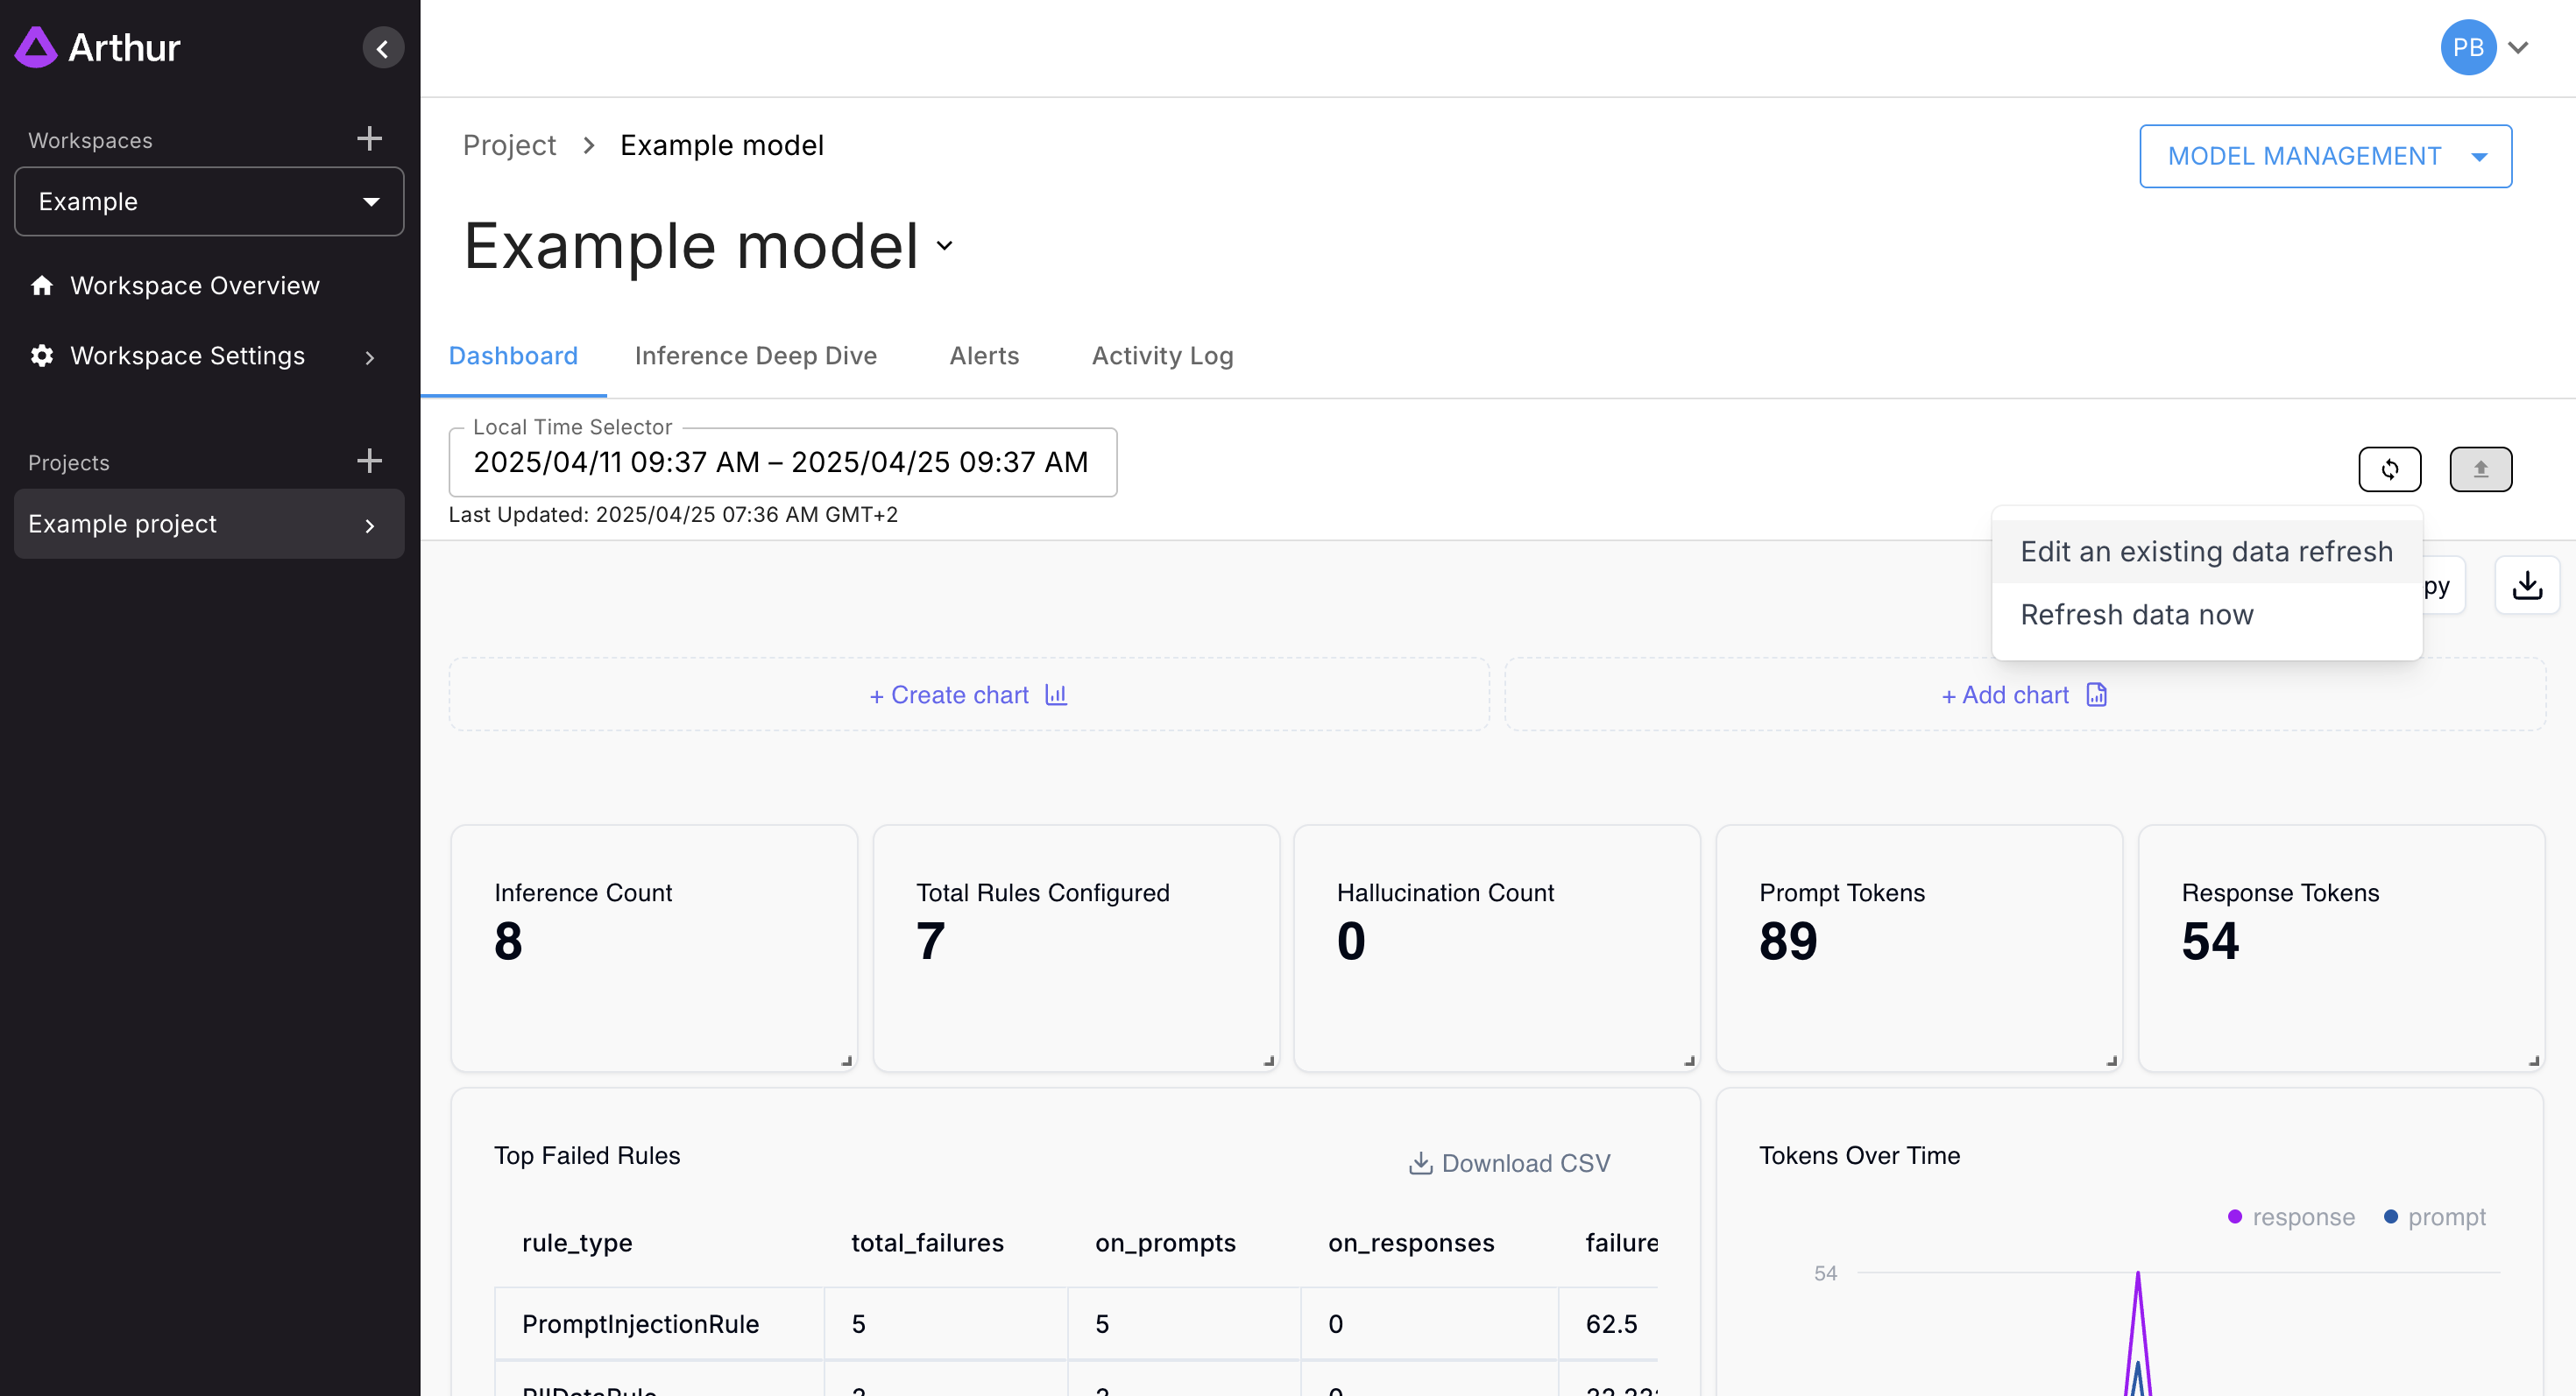2576x1396 pixels.
Task: Open Workspace Overview home item
Action: (194, 286)
